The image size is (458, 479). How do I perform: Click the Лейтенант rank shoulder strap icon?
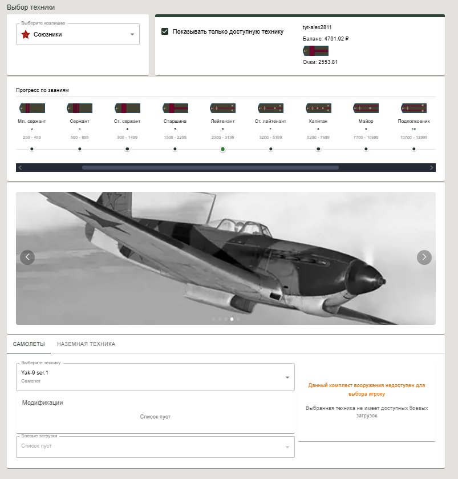pyautogui.click(x=222, y=108)
